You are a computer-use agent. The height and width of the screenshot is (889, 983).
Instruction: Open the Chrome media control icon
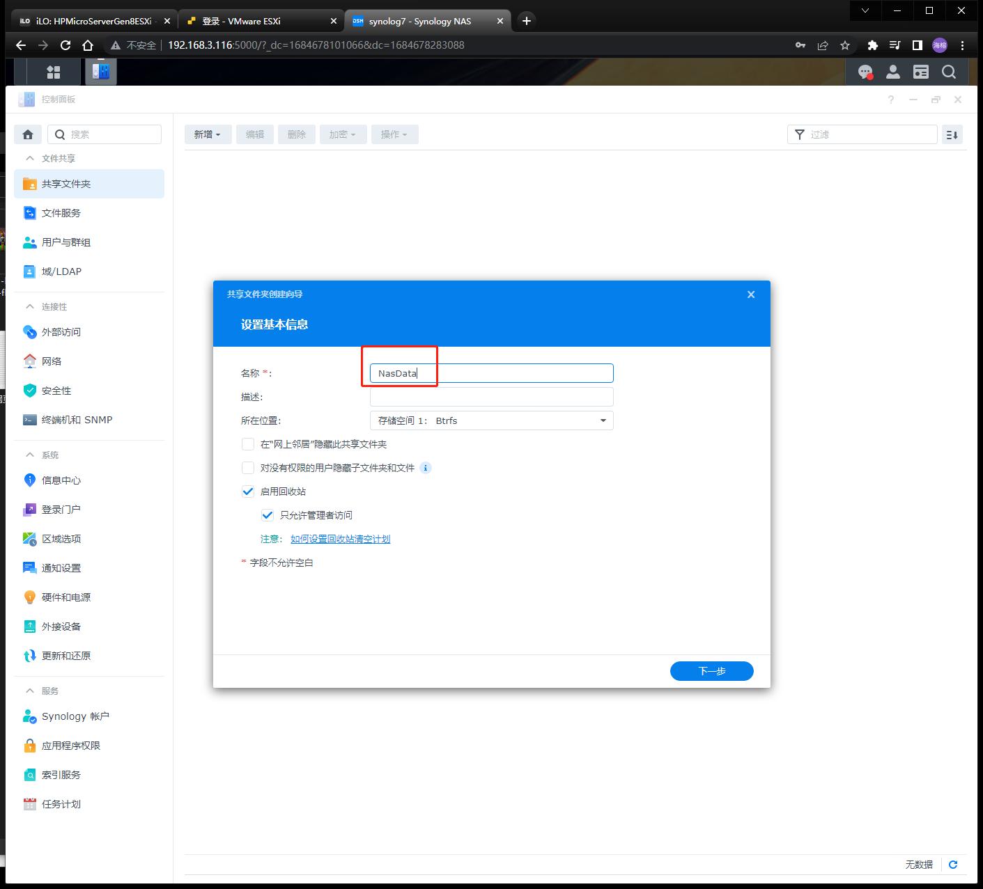895,45
